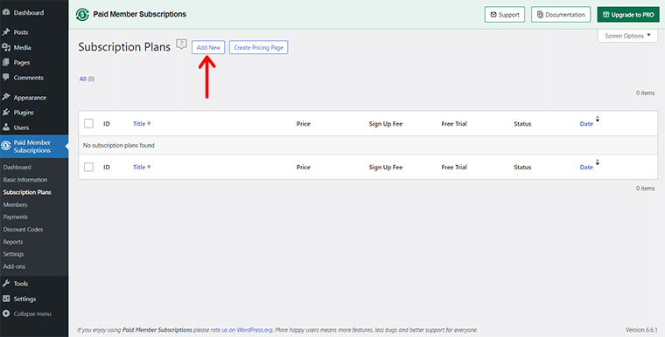Click the Comments bubble icon
The height and width of the screenshot is (337, 665).
6,78
